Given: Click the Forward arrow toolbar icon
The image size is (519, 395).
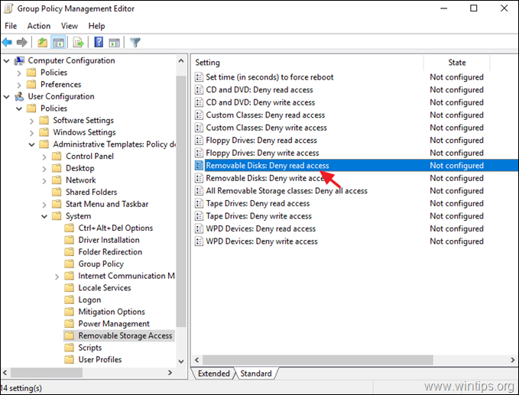Looking at the screenshot, I should pyautogui.click(x=22, y=42).
